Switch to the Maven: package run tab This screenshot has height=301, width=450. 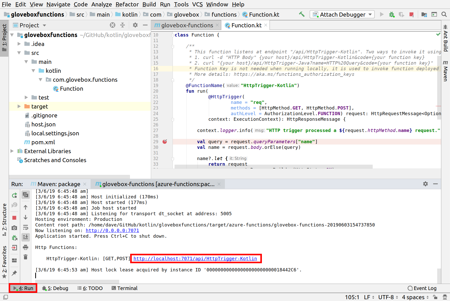[58, 184]
